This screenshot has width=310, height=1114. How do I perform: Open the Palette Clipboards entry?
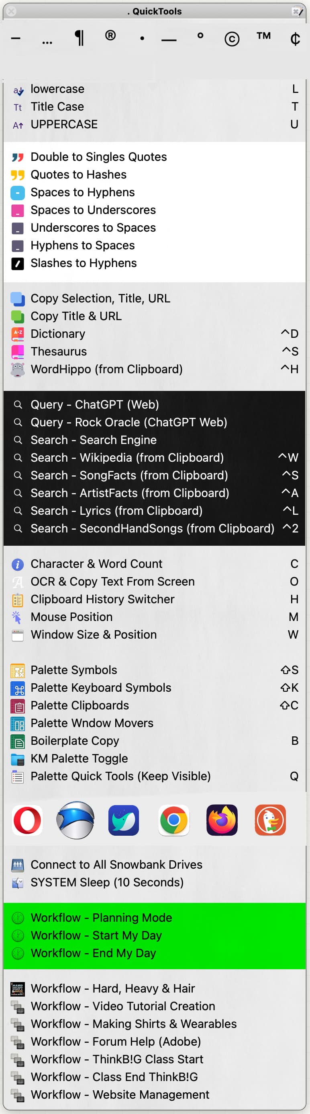point(80,705)
